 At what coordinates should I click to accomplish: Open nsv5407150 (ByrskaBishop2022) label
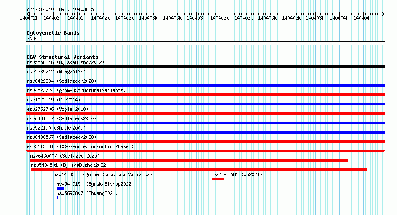point(95,184)
